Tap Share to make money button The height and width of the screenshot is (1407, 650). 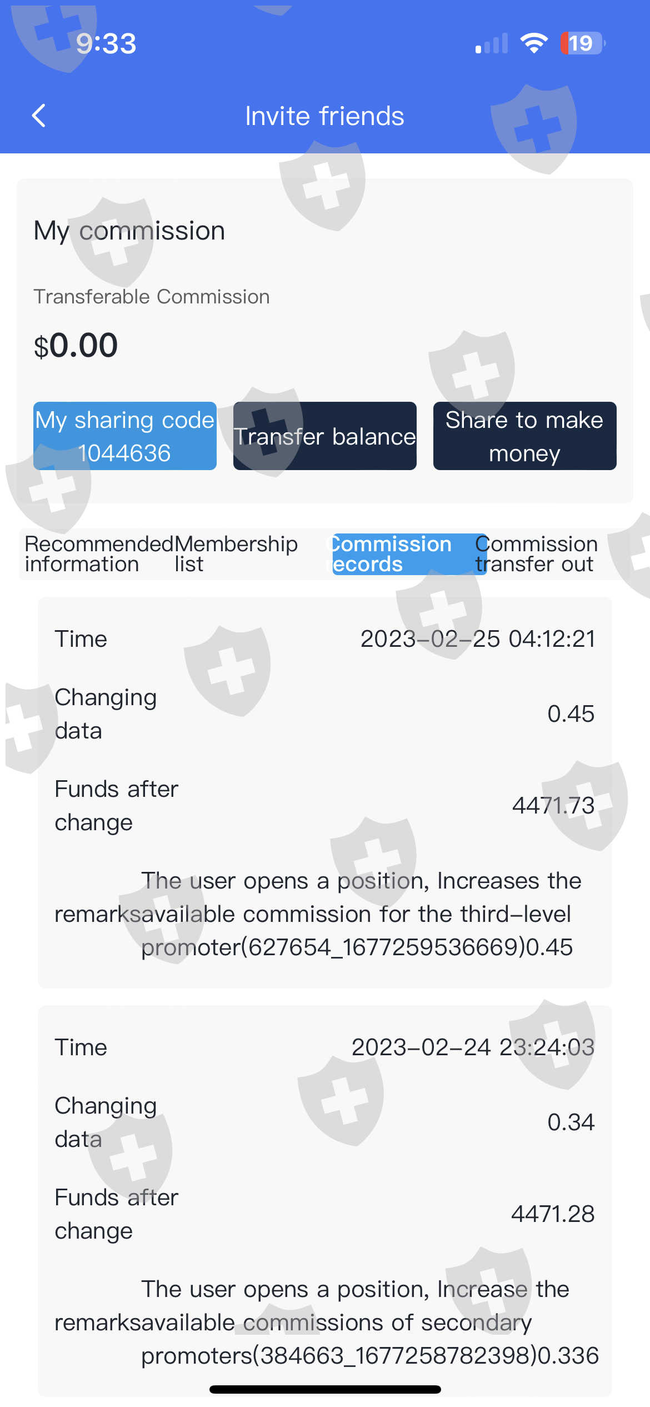pyautogui.click(x=524, y=436)
